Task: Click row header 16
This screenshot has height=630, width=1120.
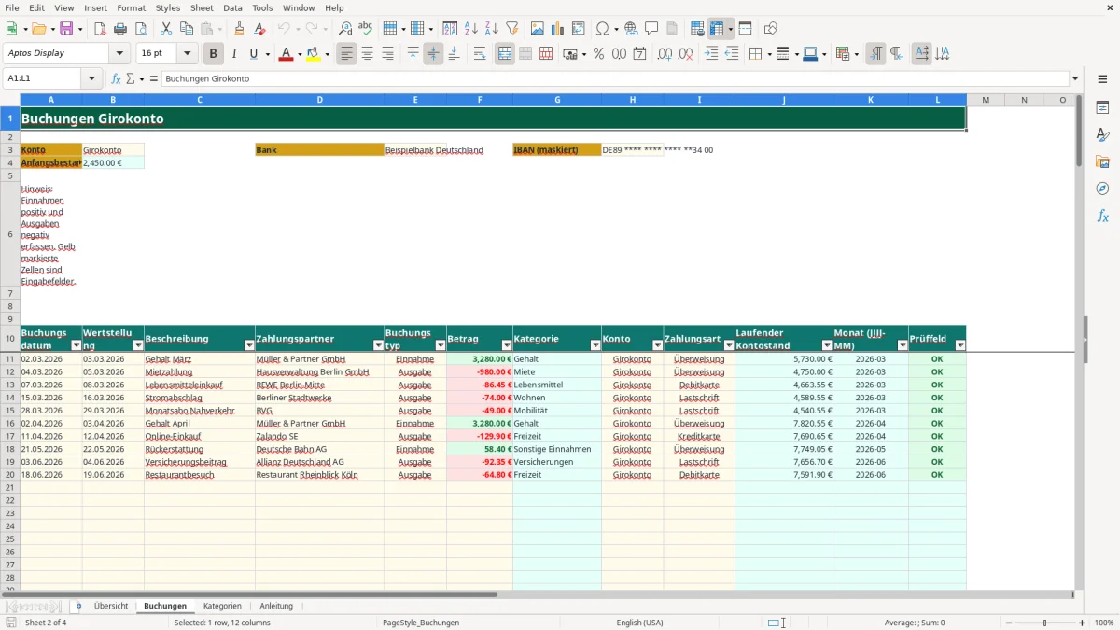Action: pos(10,423)
